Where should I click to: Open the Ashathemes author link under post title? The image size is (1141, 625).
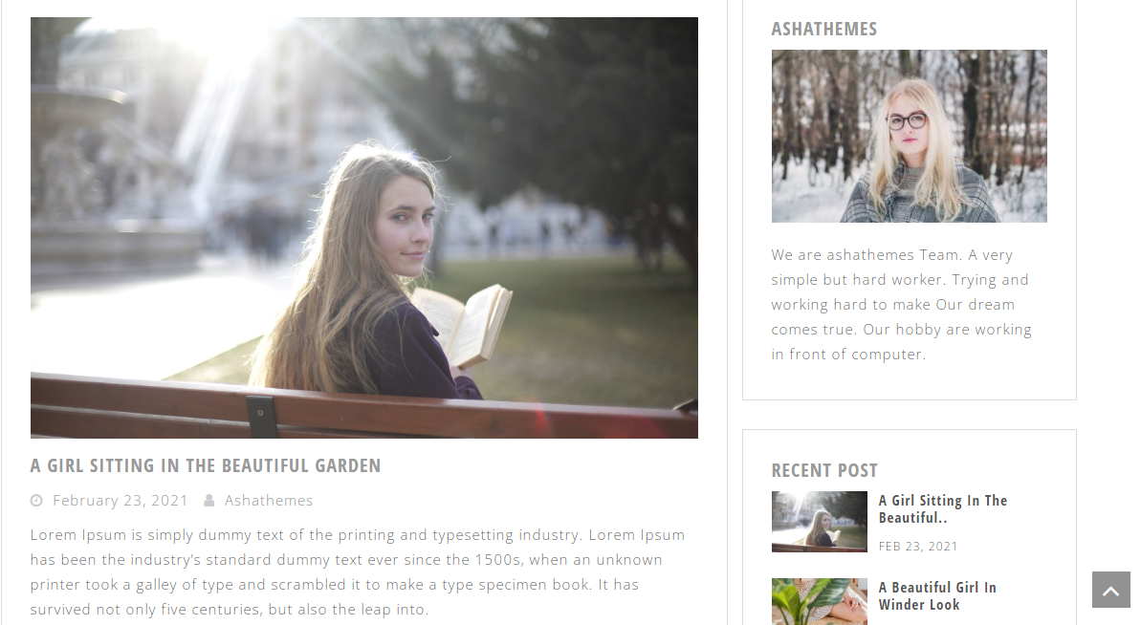(x=269, y=500)
